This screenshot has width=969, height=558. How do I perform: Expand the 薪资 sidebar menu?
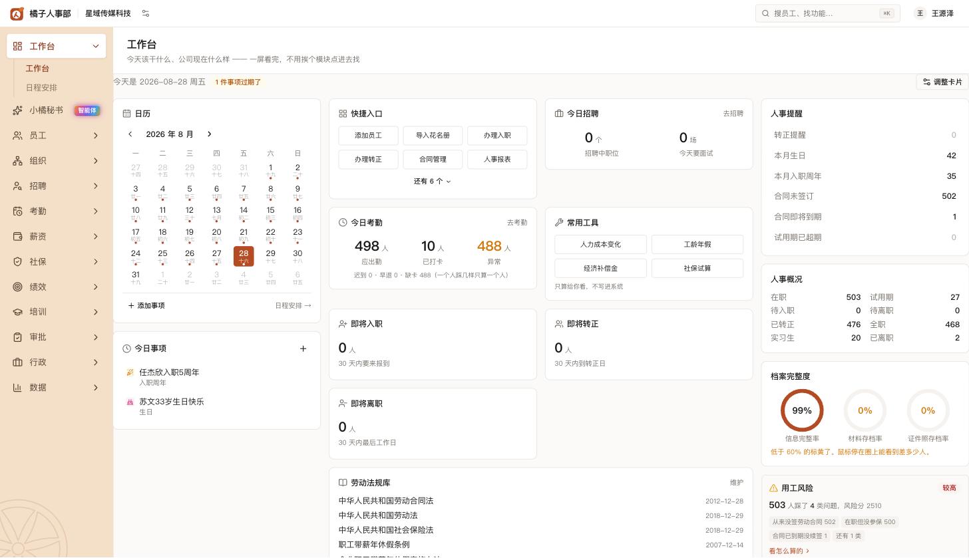click(x=95, y=237)
